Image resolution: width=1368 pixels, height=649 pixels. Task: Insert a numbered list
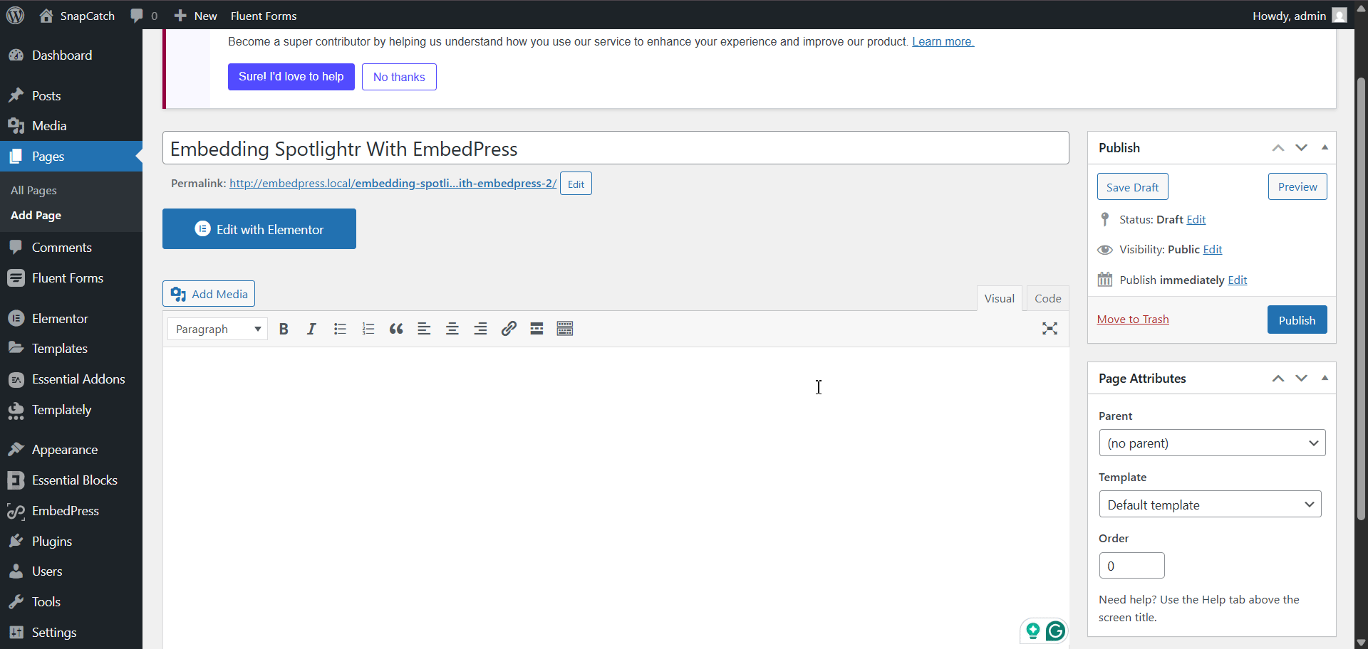(368, 328)
